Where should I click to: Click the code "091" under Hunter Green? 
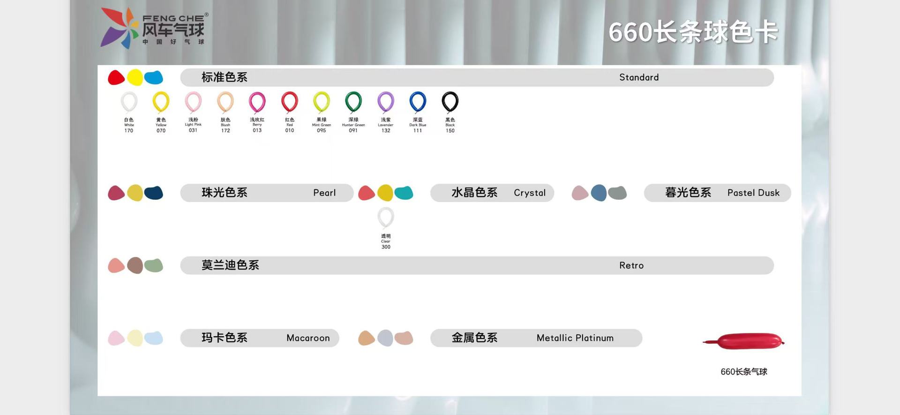[353, 131]
